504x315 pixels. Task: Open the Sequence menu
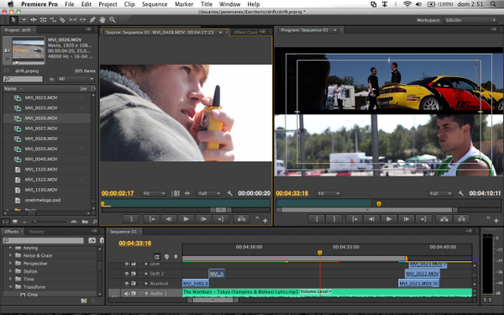click(155, 4)
